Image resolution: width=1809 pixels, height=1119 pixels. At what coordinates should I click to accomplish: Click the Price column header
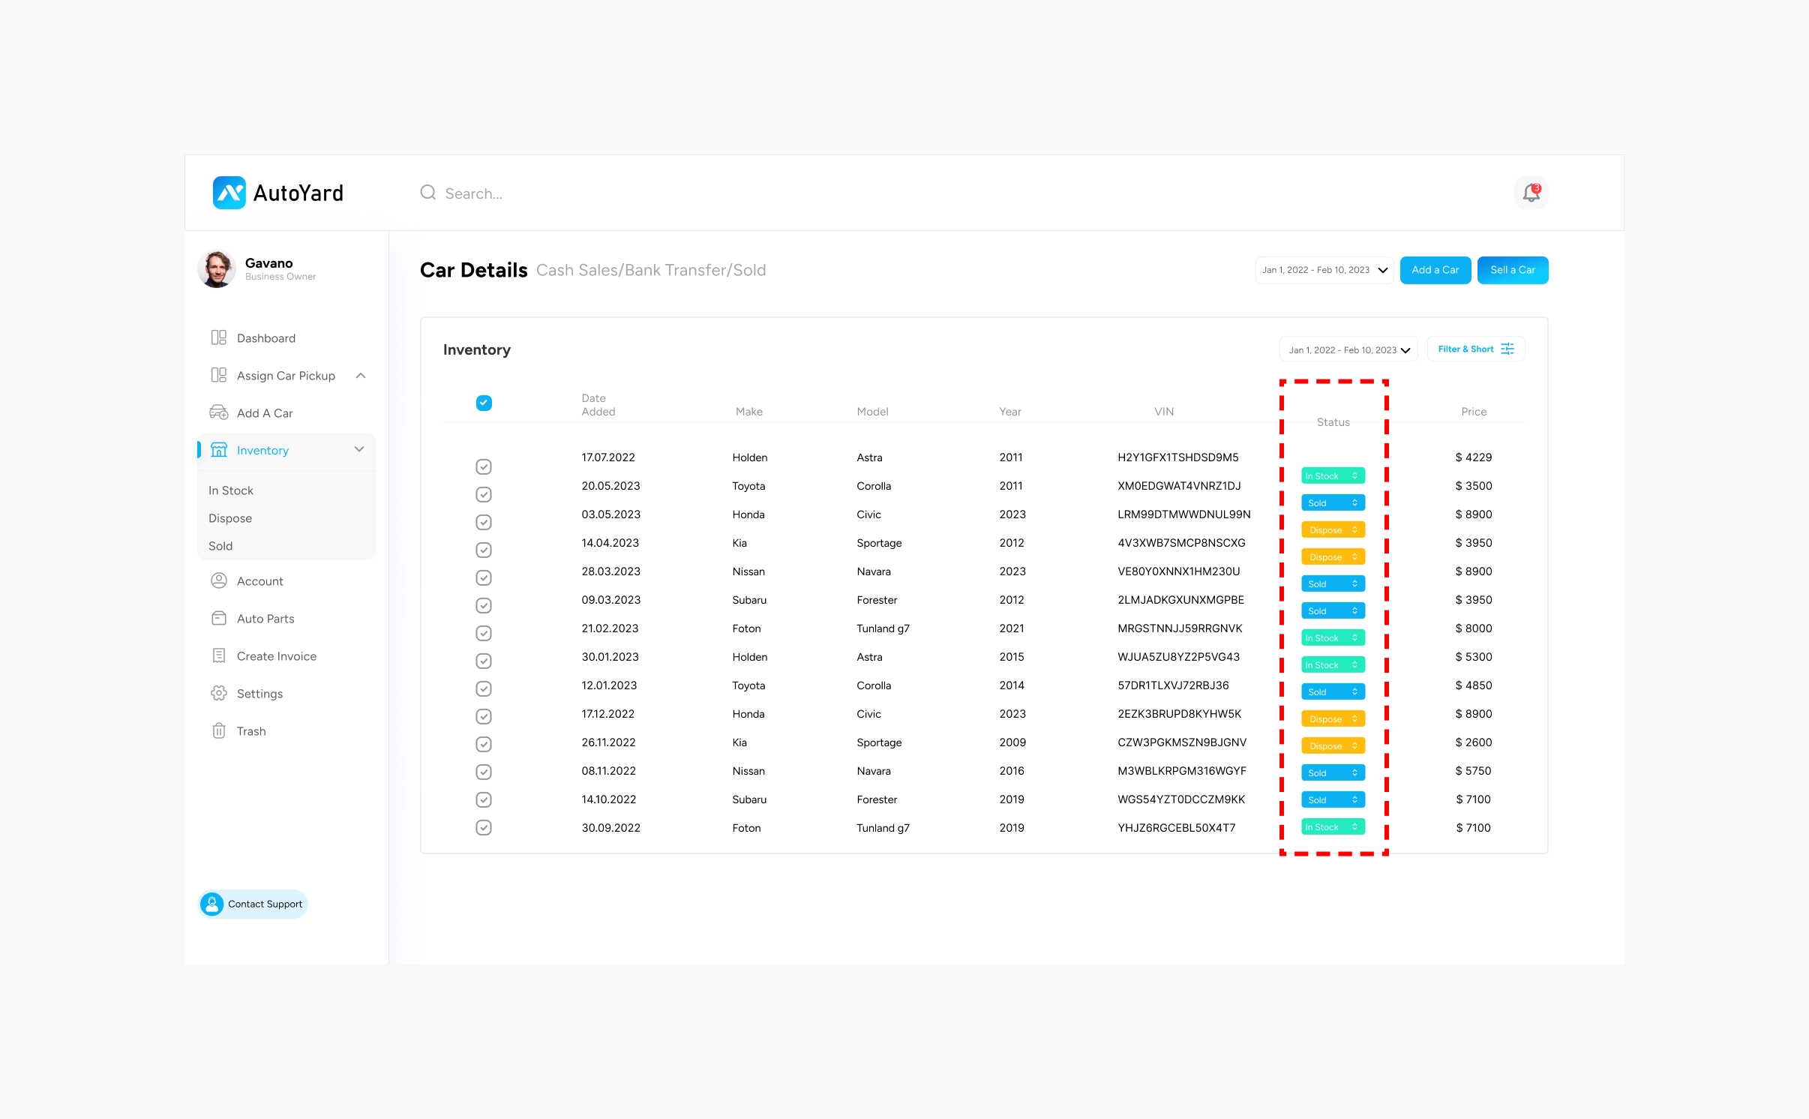(x=1473, y=412)
